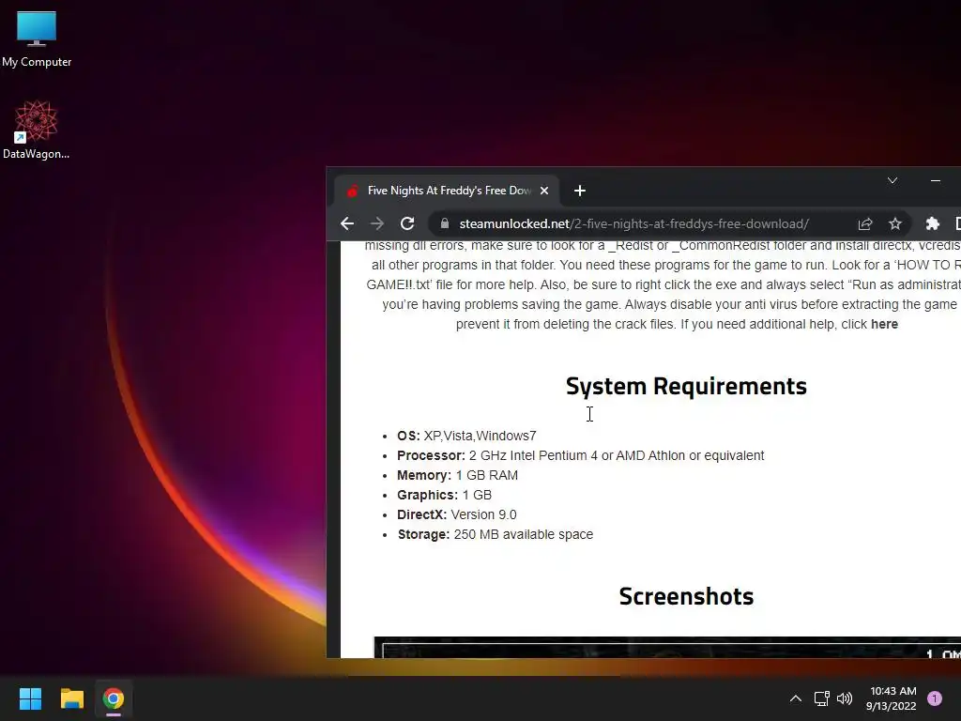Open the DataWagon desktop shortcut
Image resolution: width=961 pixels, height=721 pixels.
tap(37, 130)
